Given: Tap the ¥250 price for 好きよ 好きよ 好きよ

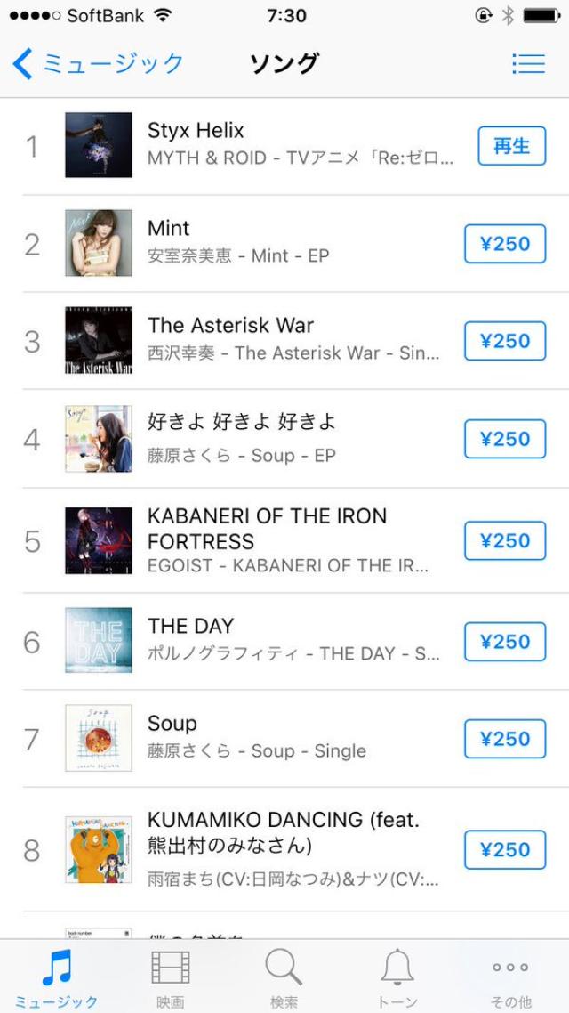Looking at the screenshot, I should point(504,439).
